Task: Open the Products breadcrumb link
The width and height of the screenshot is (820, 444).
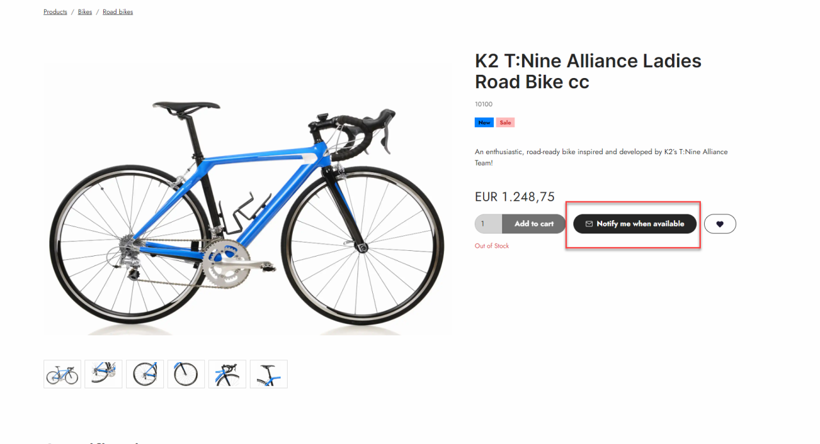Action: point(55,12)
